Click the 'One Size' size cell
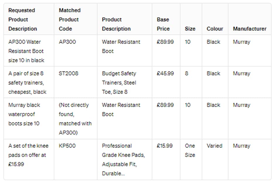275x185 pixels. click(x=190, y=150)
